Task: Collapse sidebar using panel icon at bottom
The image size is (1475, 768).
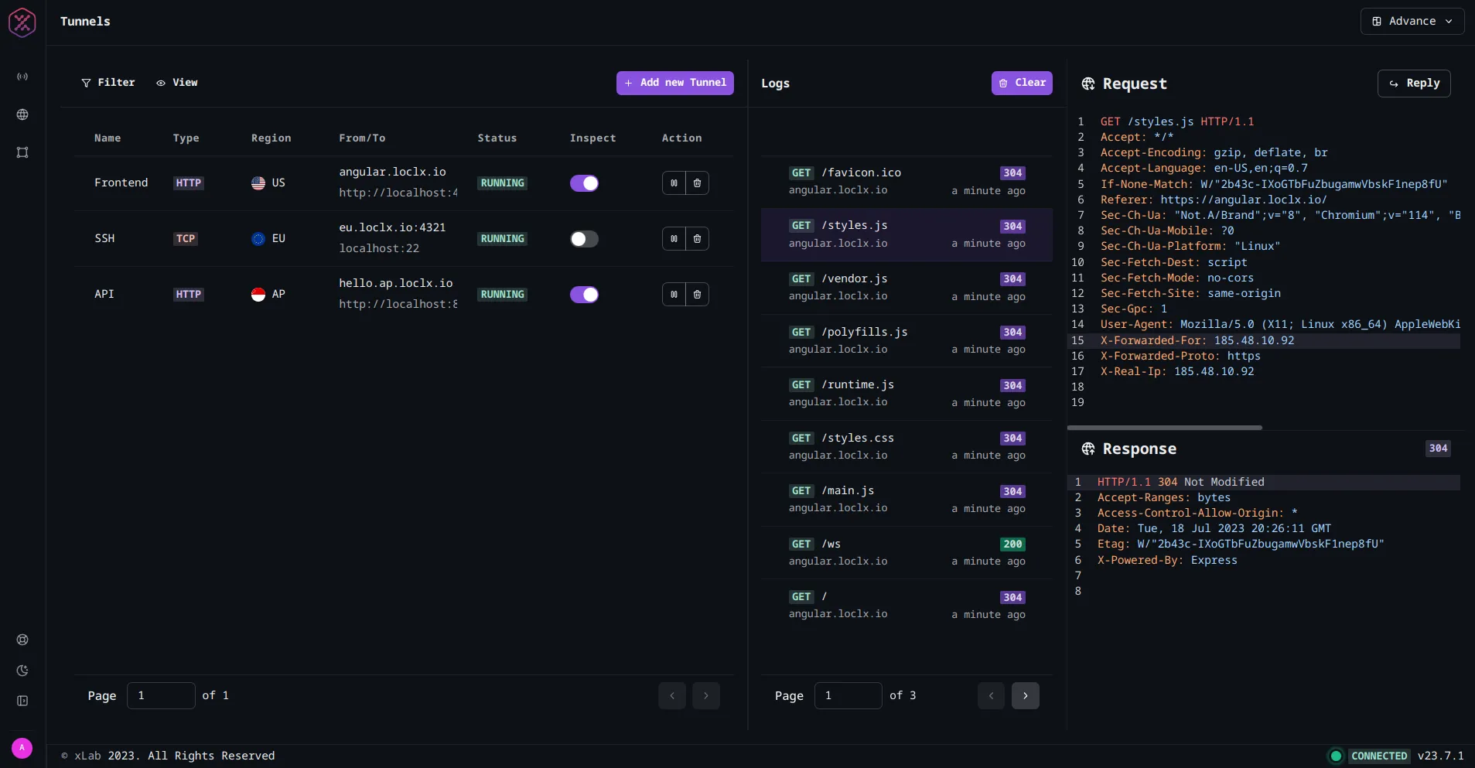Action: pos(22,701)
